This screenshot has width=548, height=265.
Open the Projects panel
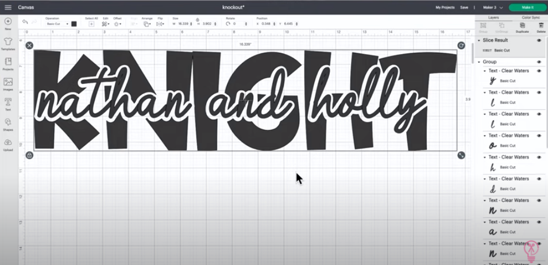pos(7,64)
